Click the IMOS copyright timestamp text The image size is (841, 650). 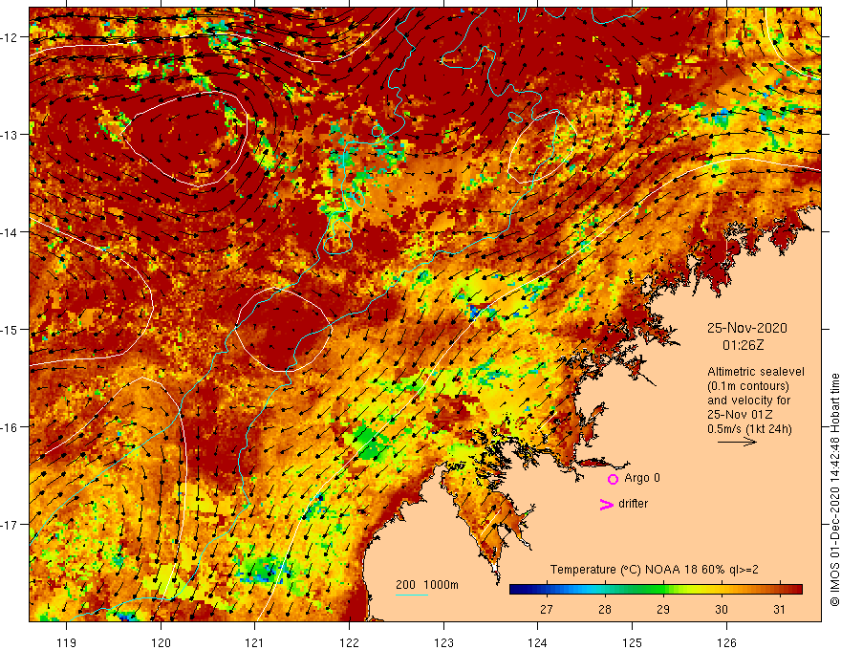pyautogui.click(x=834, y=490)
